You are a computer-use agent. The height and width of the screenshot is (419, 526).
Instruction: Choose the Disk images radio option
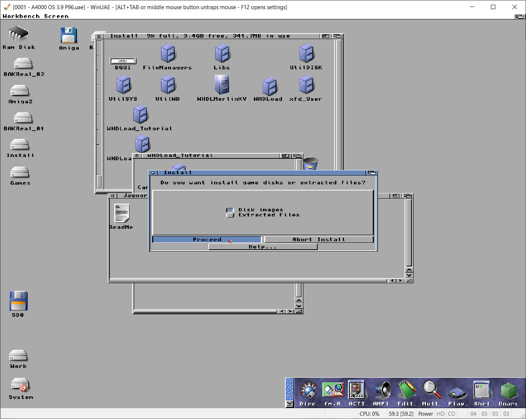(230, 210)
